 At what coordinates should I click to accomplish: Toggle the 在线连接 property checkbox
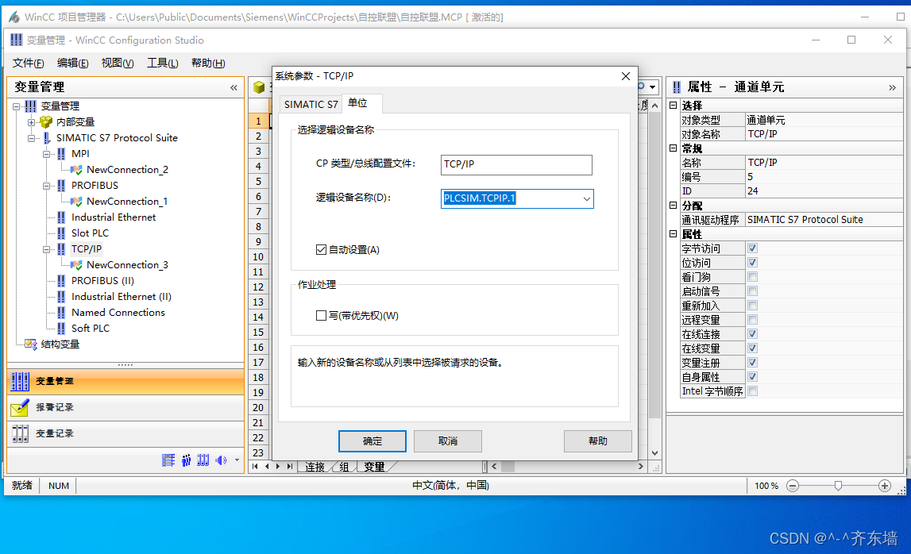[x=752, y=334]
